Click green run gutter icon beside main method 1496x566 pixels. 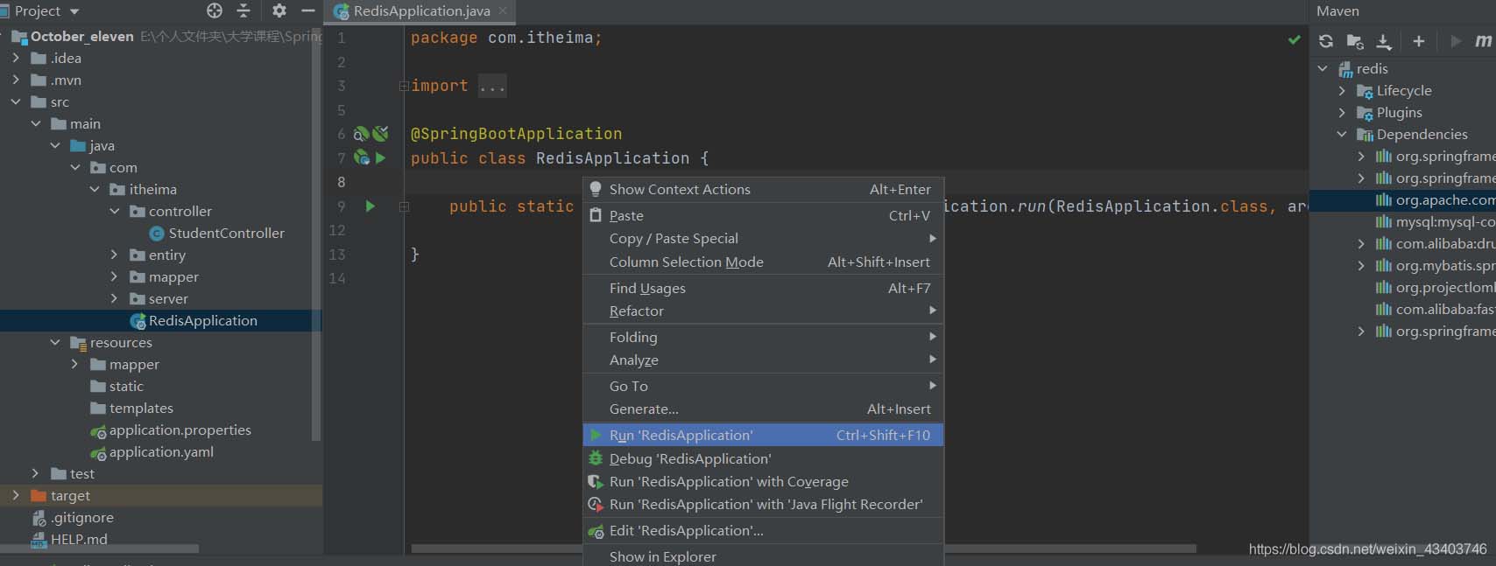point(370,206)
